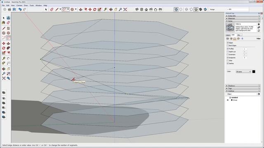
Task: Select Follow Me tool in left toolbar
Action: 8,48
